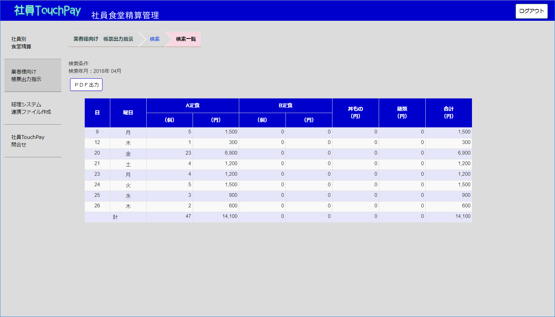Click the 検索条件 label
Screen dimensions: 555x317
(79, 64)
